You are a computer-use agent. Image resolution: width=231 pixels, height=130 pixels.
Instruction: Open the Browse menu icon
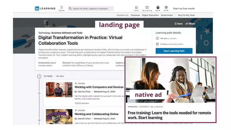[61, 8]
